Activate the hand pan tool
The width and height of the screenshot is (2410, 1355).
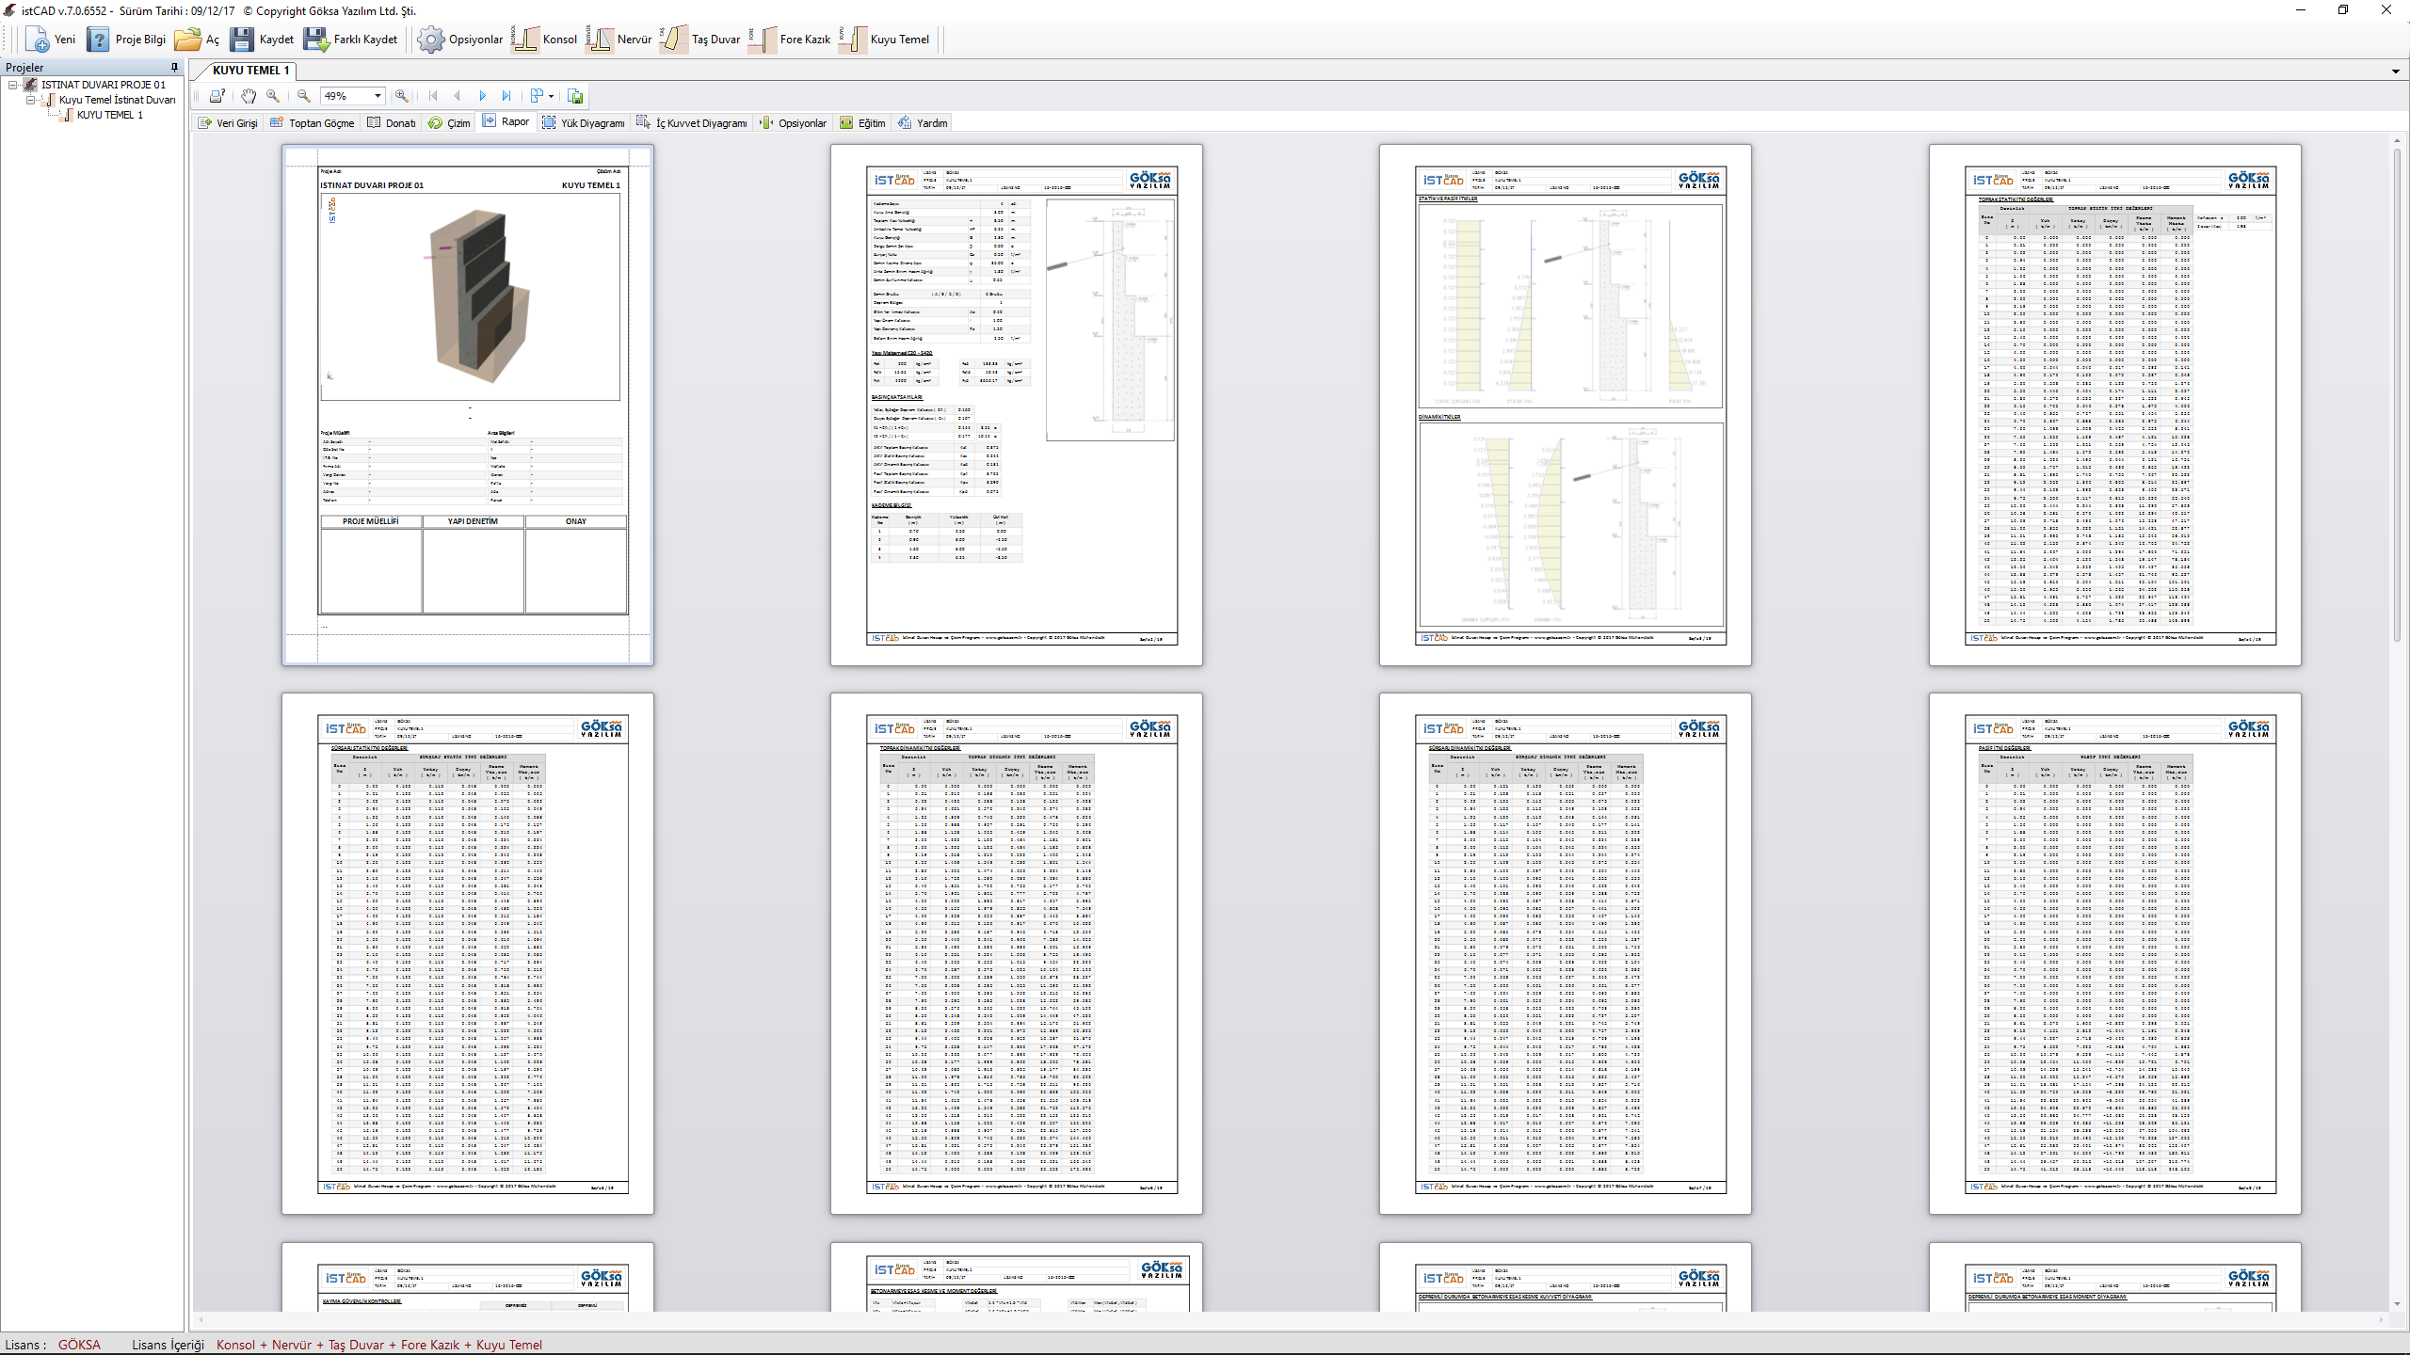pyautogui.click(x=248, y=96)
